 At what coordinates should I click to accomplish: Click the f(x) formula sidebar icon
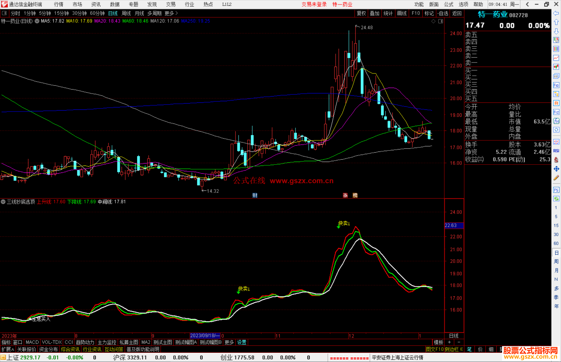(556, 121)
